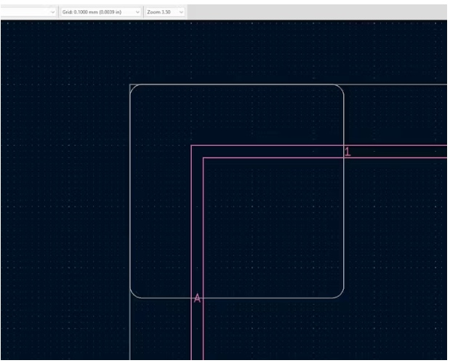Select the rounded rectangle's bottom-right corner arc
Viewport: 450px width, 363px height.
pos(341,295)
